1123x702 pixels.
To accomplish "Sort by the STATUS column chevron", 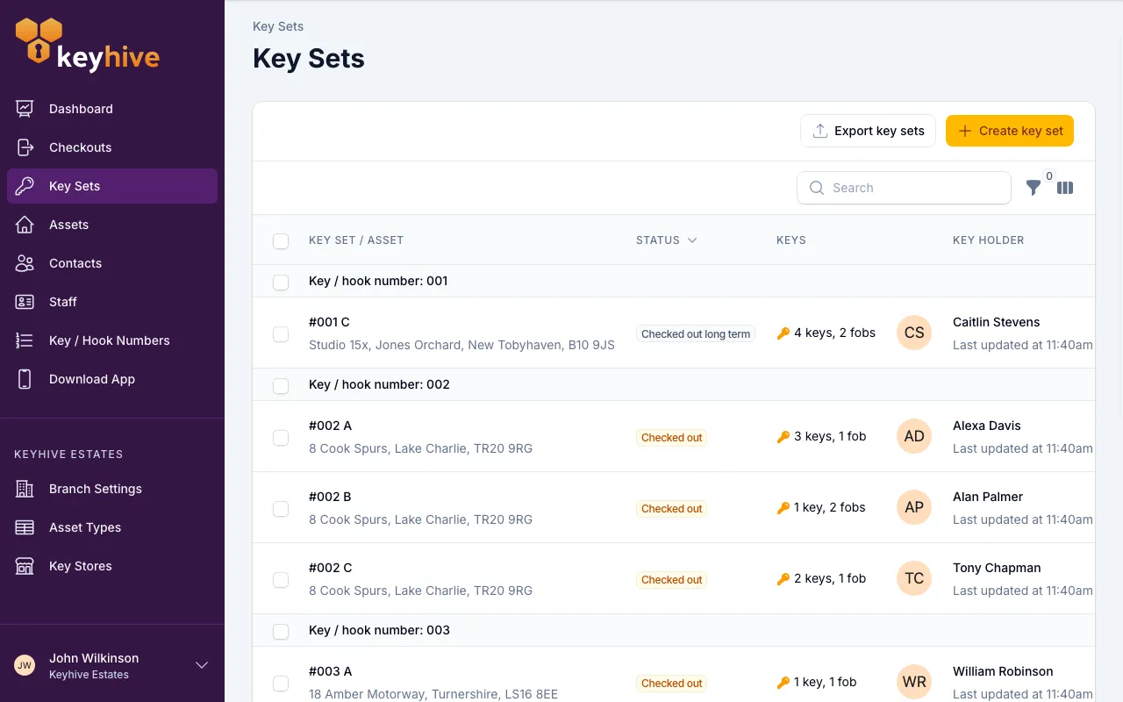I will pos(692,240).
